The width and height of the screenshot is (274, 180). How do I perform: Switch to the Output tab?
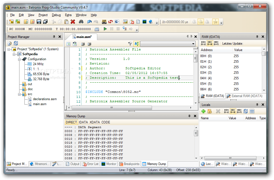tap(73, 164)
